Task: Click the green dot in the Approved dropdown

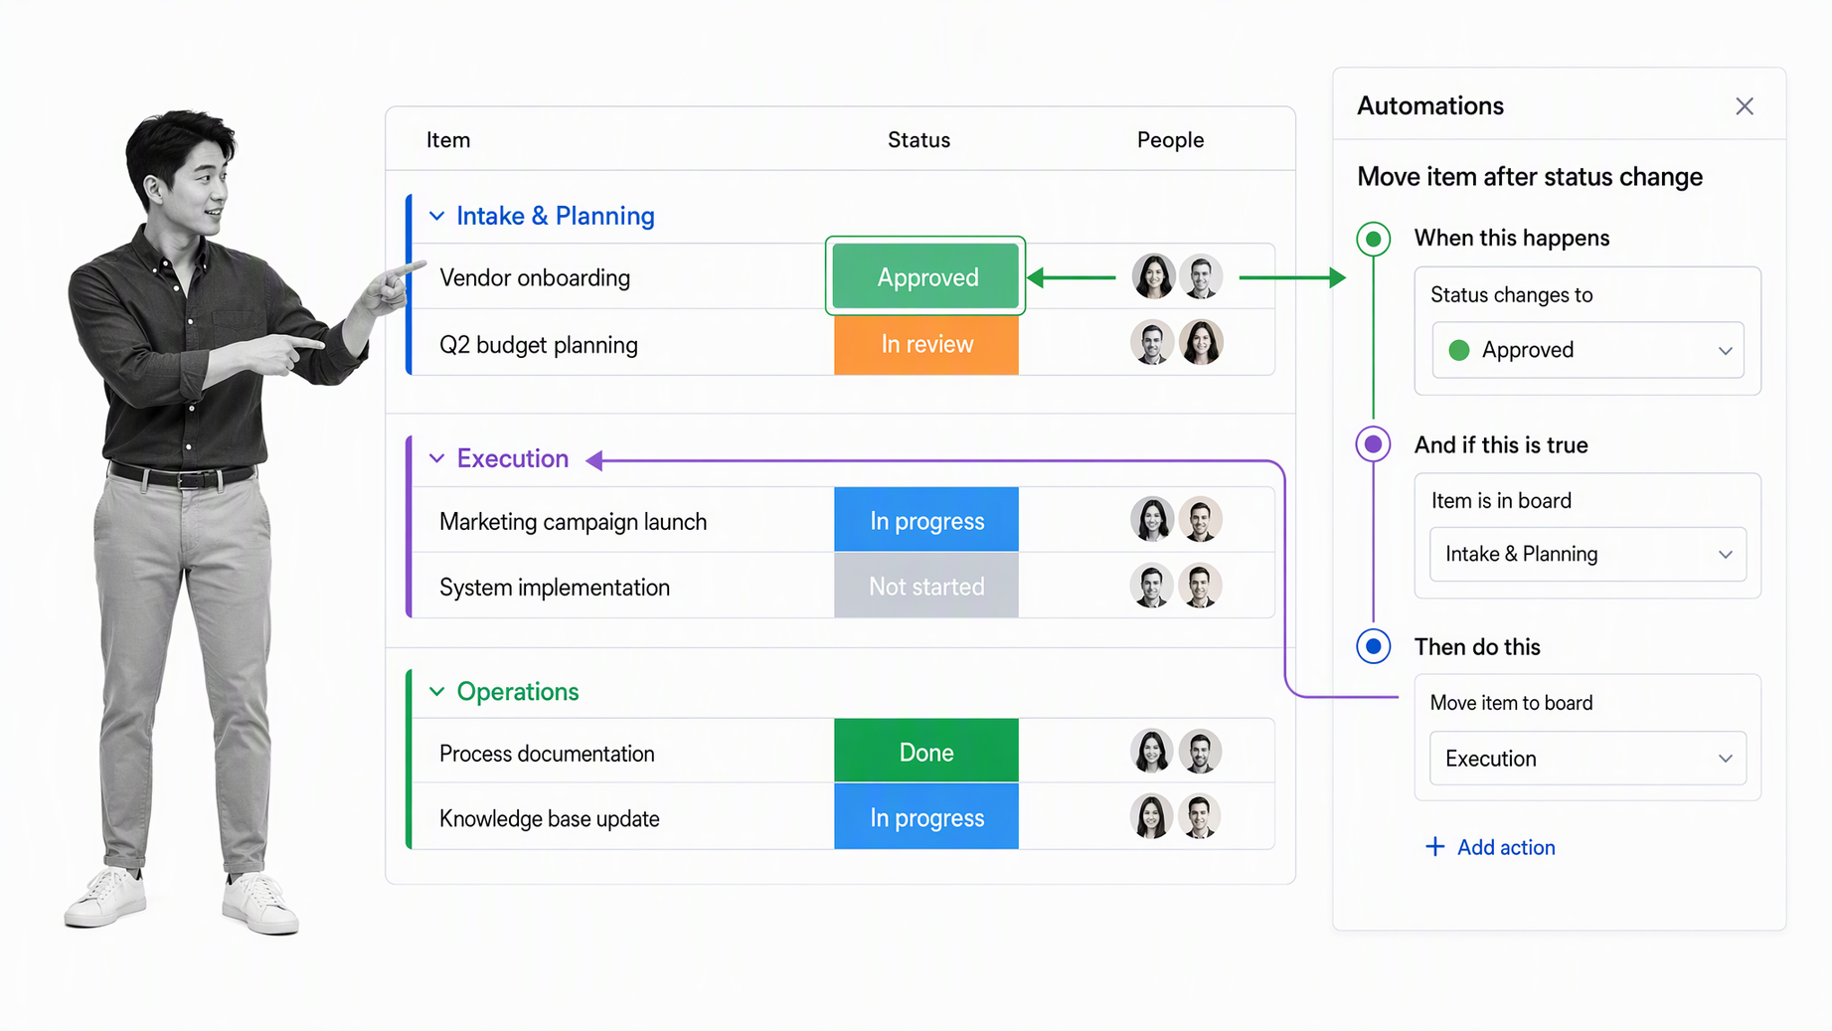Action: click(x=1458, y=350)
